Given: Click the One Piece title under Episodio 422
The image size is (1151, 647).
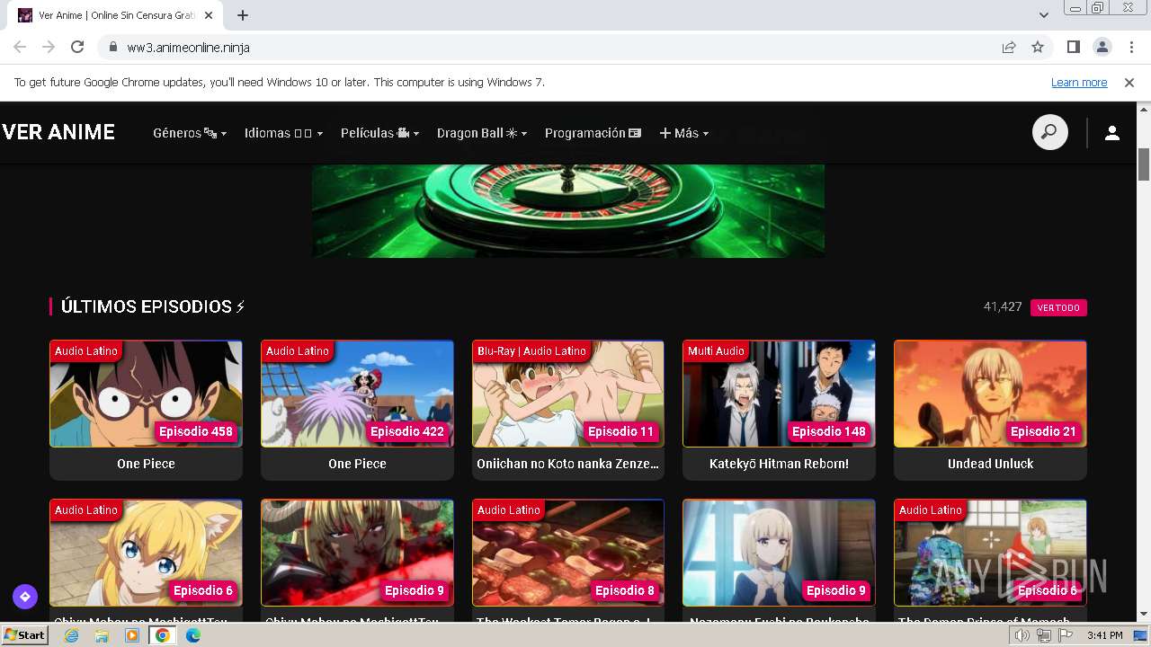Looking at the screenshot, I should point(357,464).
